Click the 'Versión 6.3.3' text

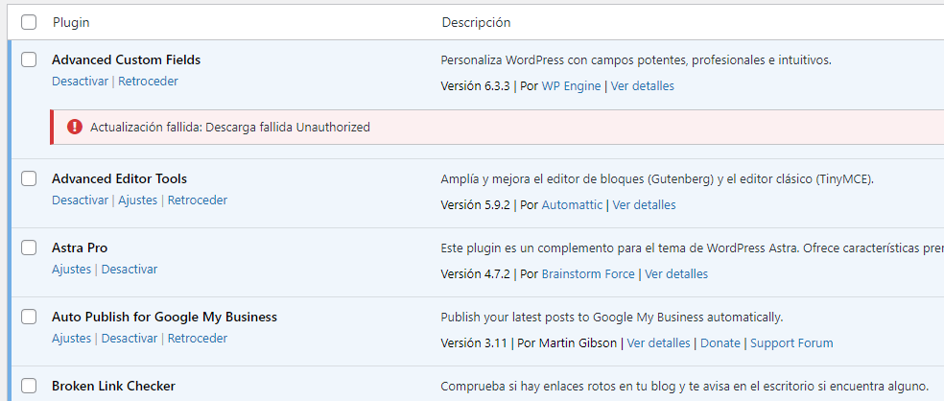476,86
